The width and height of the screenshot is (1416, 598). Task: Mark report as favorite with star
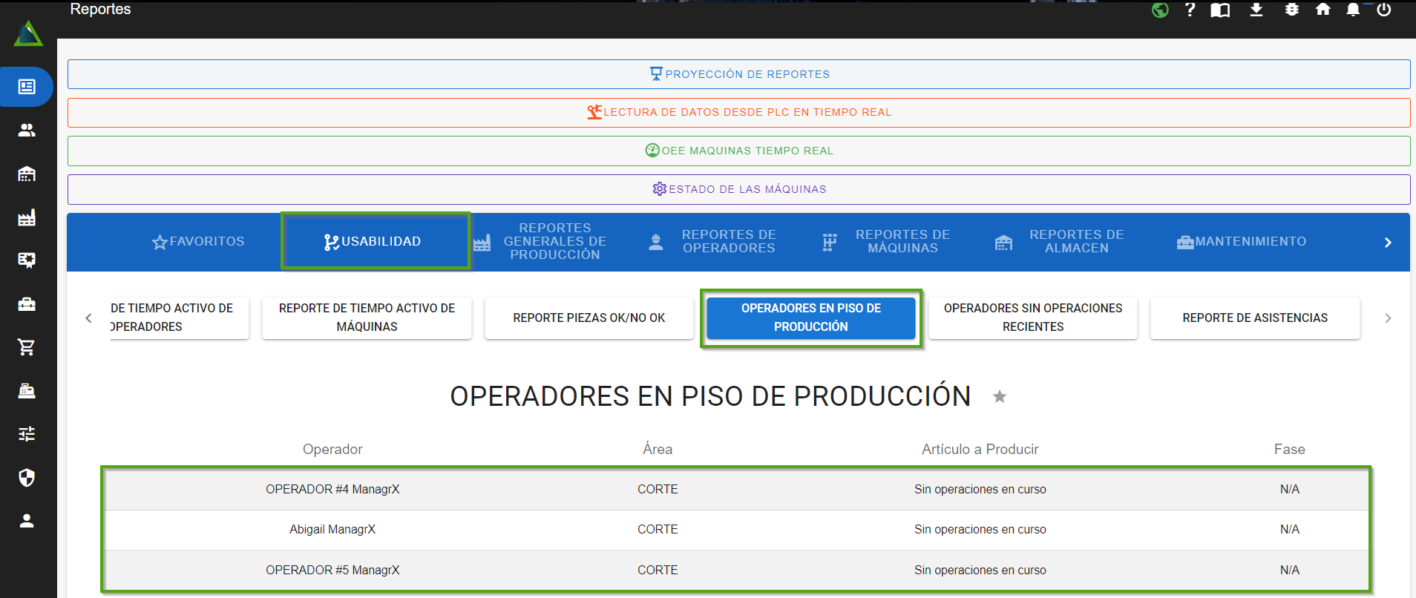[1000, 397]
